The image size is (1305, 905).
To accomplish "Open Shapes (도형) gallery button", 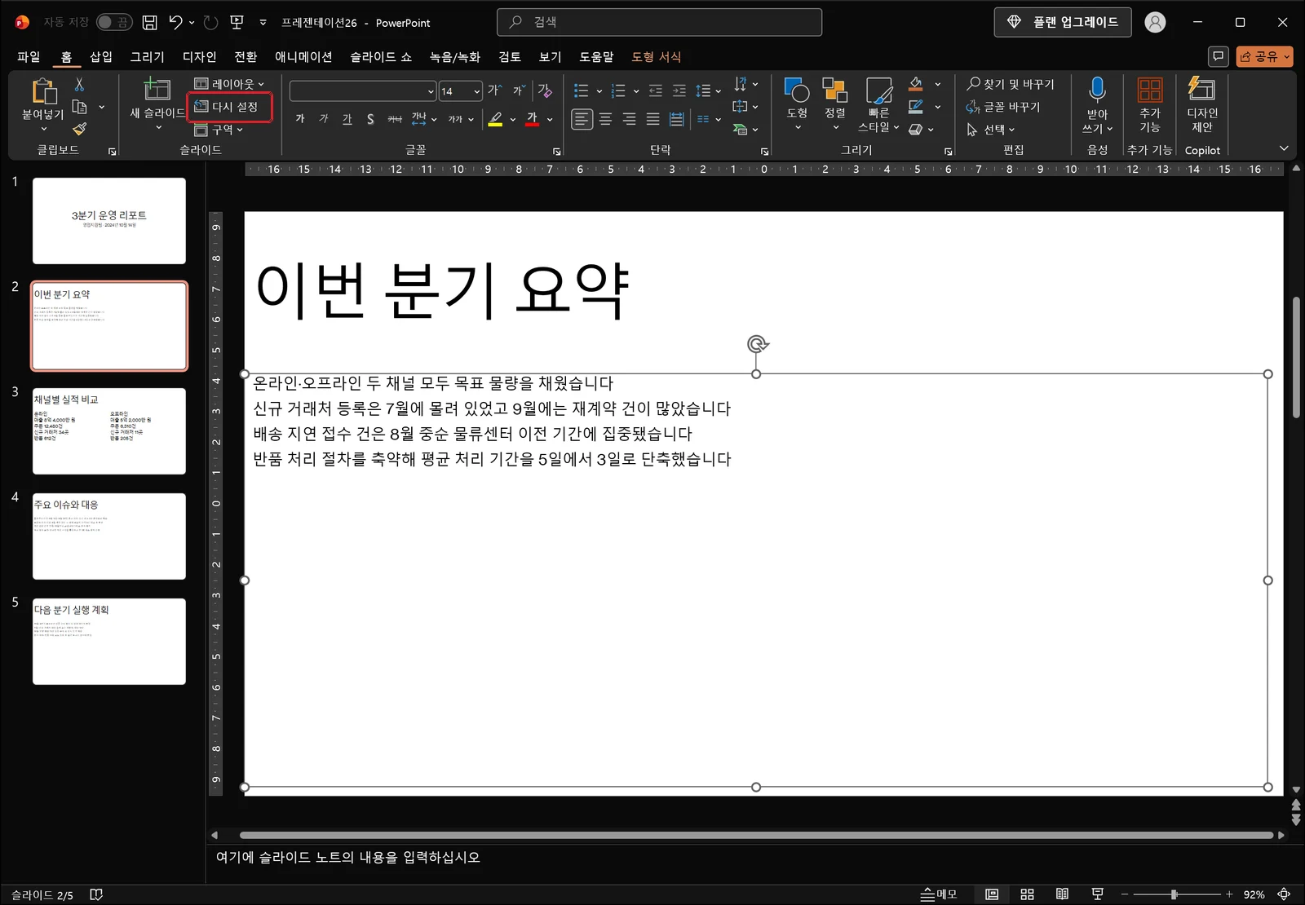I will coord(797,104).
